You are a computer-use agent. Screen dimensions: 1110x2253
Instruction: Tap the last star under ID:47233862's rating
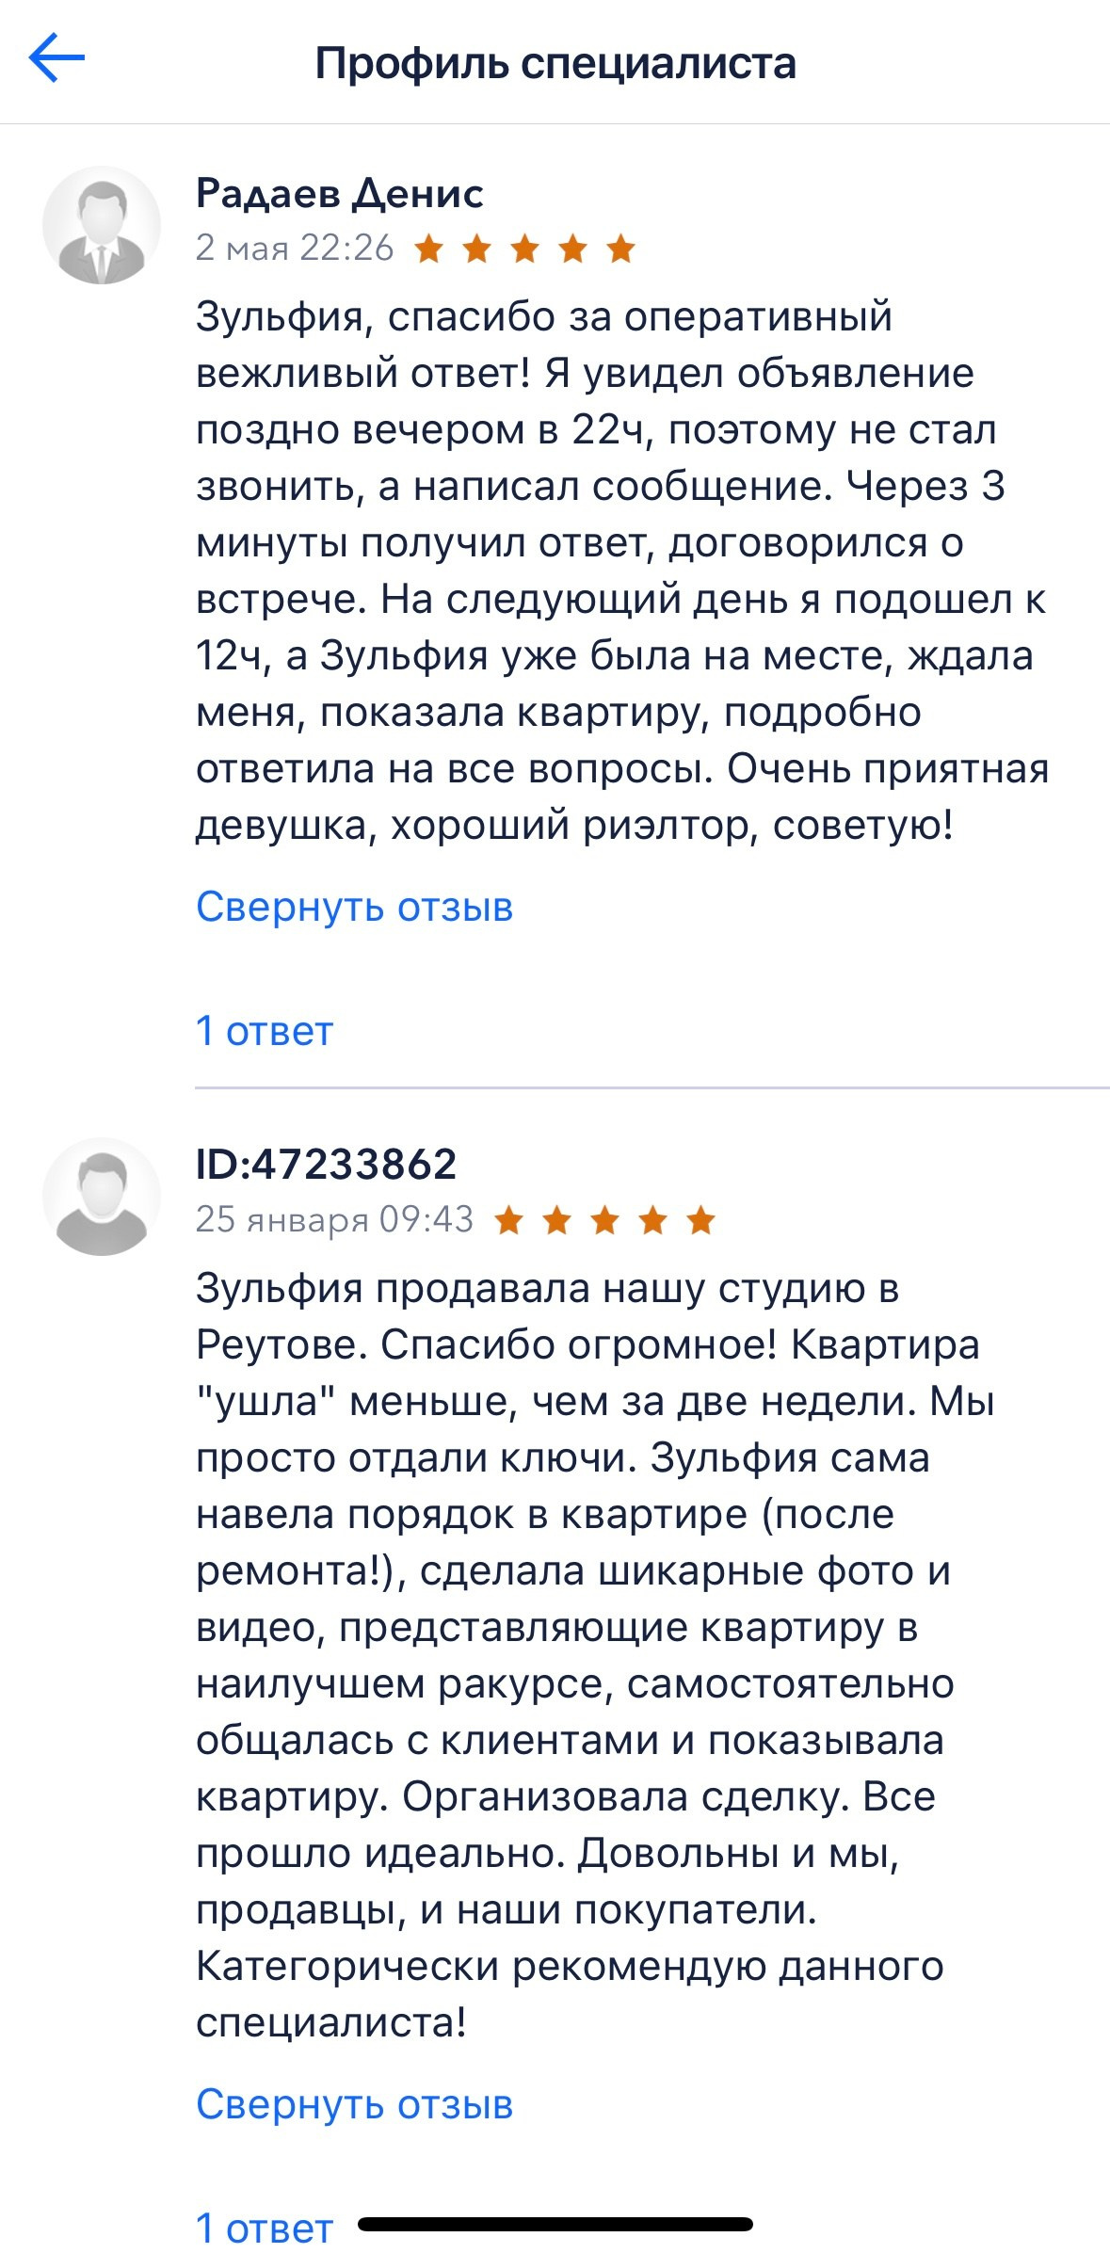click(700, 1219)
